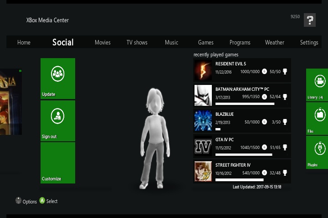Switch to the Movies tab
Screen dimensions: 328x218
[102, 42]
